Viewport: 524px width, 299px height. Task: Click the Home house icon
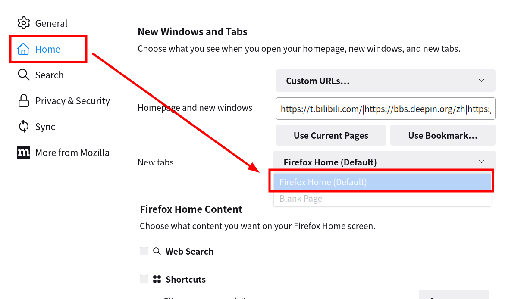pyautogui.click(x=23, y=49)
